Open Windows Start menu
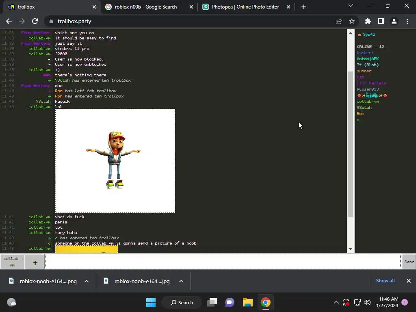The height and width of the screenshot is (312, 416). 151,302
